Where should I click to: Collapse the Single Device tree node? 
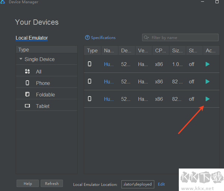tap(21, 59)
